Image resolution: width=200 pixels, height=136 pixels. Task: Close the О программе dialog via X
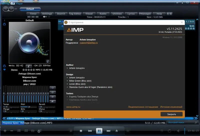click(x=182, y=22)
